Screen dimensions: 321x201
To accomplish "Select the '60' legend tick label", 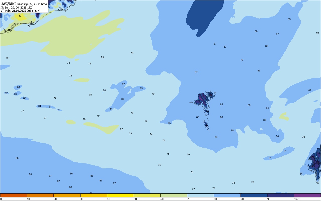I will tap(162, 199).
